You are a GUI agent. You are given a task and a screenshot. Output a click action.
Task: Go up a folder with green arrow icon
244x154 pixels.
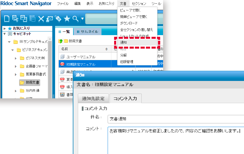pyautogui.click(x=60, y=41)
